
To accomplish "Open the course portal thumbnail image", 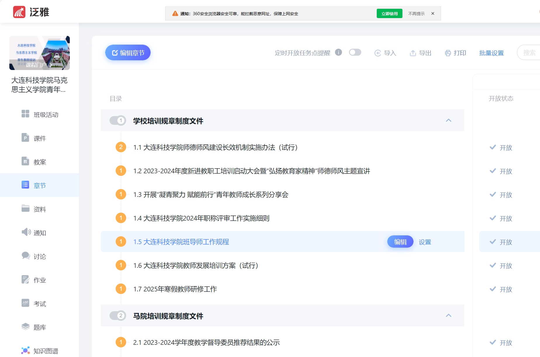I will pos(39,53).
